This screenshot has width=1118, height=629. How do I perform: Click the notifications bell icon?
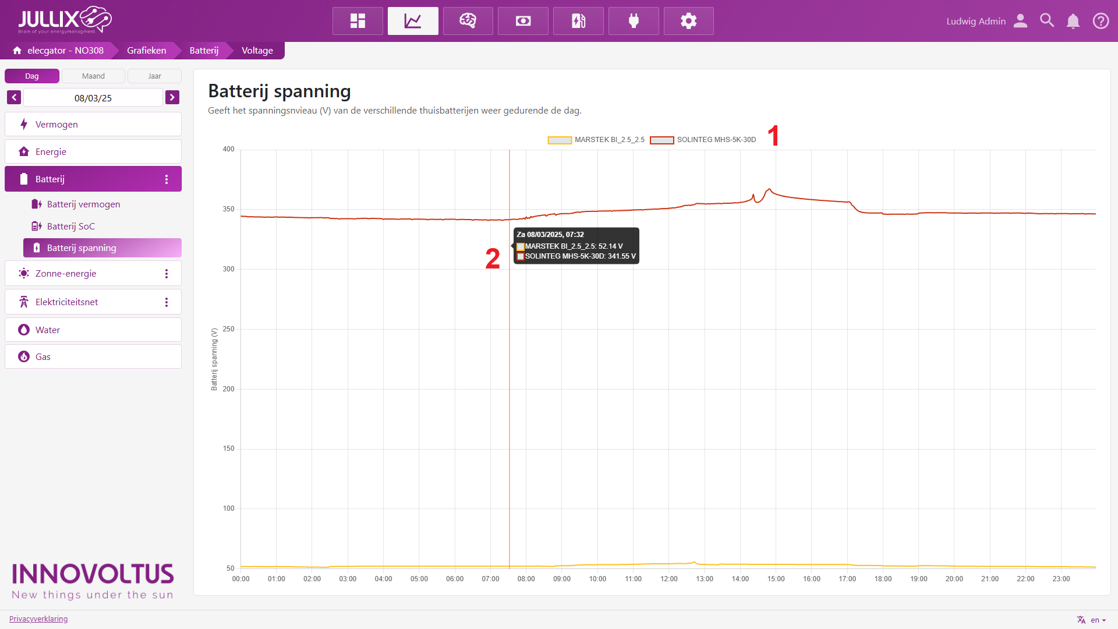pyautogui.click(x=1073, y=21)
